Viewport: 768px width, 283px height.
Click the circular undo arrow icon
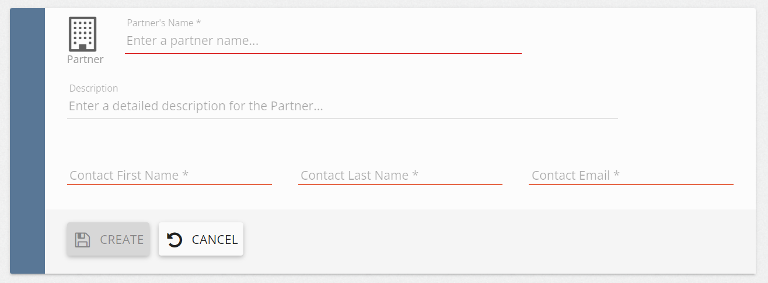tap(174, 240)
